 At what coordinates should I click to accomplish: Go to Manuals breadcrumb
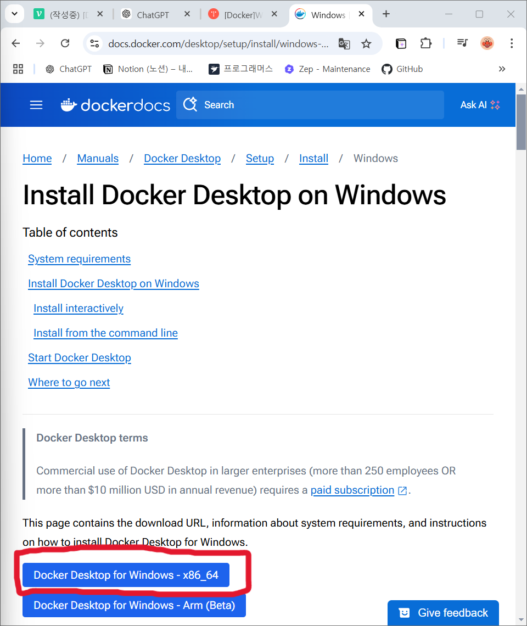pos(98,159)
